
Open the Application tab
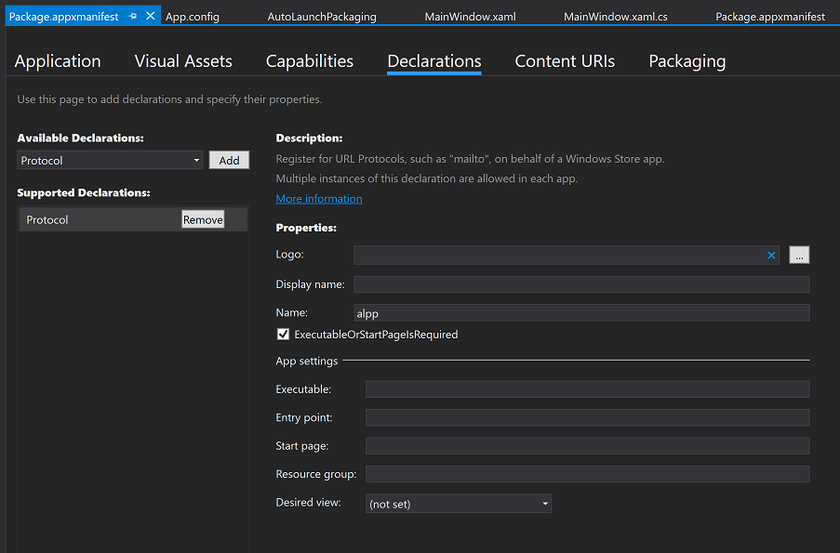coord(58,61)
